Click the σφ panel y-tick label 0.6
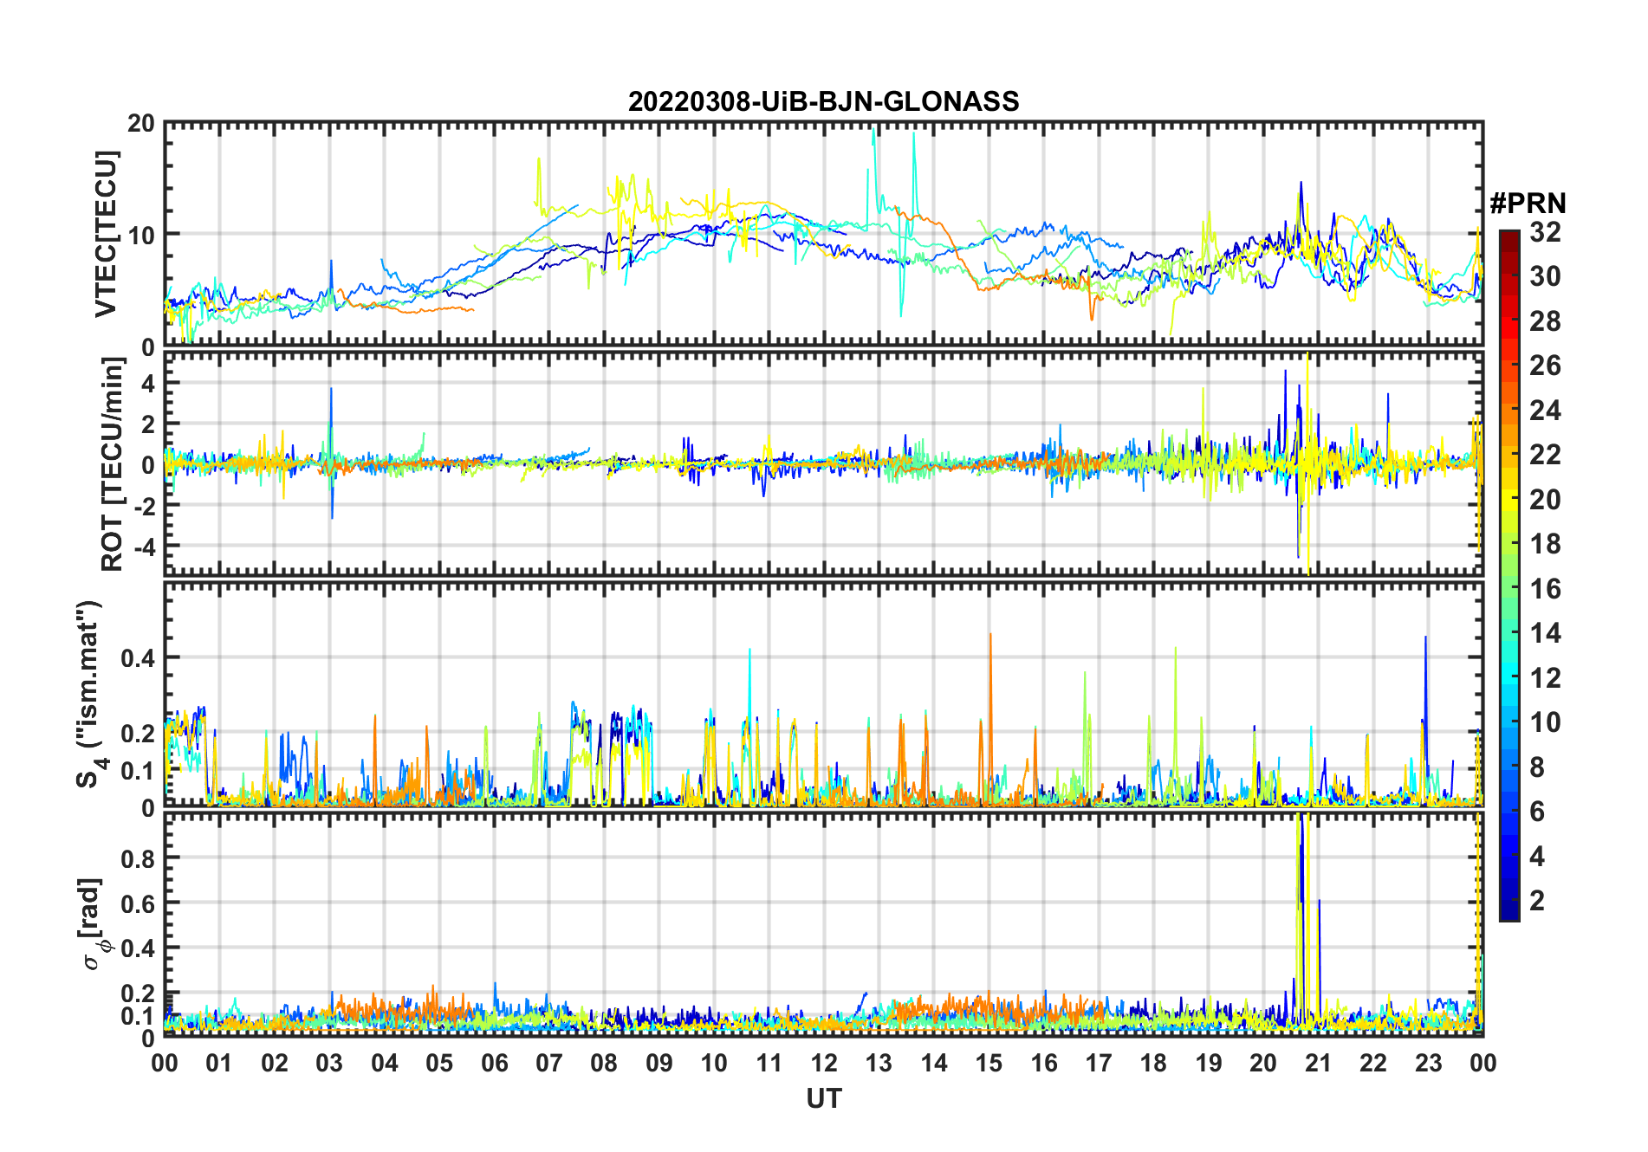Viewport: 1648px width, 1152px height. [x=138, y=903]
